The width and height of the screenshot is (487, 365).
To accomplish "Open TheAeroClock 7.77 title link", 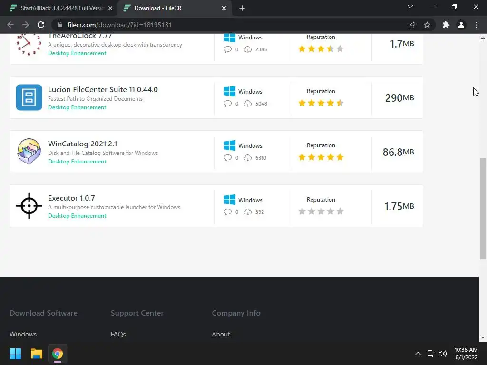I will coord(80,36).
